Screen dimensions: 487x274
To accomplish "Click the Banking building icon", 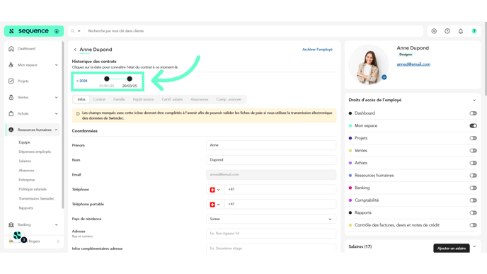I will click(x=11, y=224).
